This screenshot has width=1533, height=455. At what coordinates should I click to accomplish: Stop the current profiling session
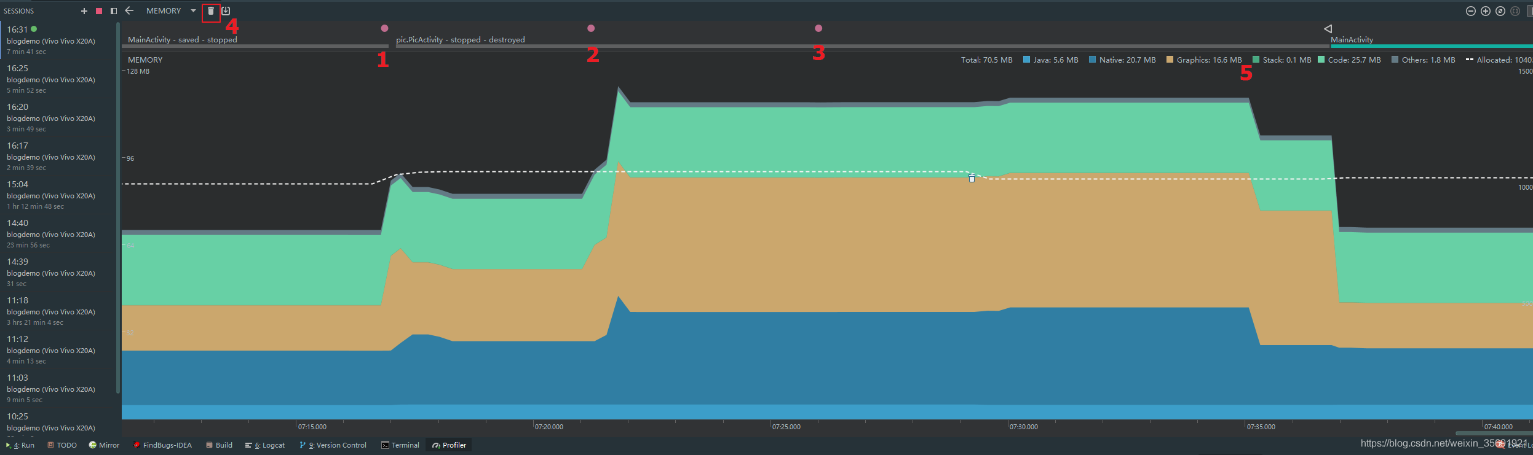(x=99, y=11)
